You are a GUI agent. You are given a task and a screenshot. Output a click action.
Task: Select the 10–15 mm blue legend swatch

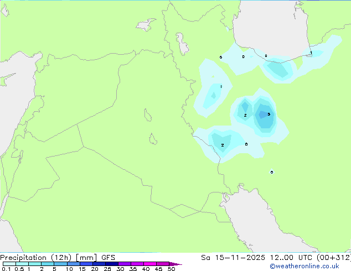[x=74, y=264]
